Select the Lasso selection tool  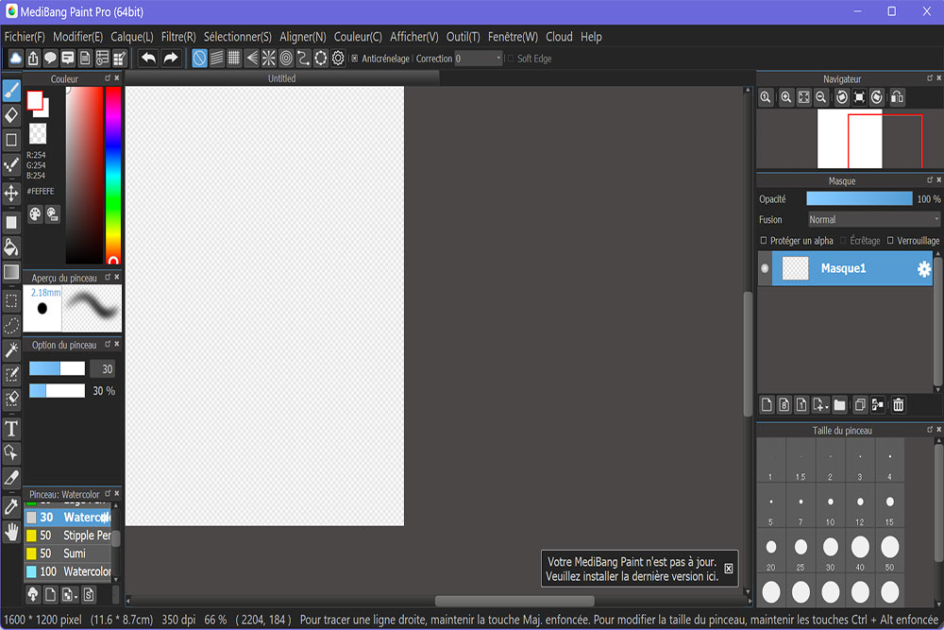coord(11,325)
